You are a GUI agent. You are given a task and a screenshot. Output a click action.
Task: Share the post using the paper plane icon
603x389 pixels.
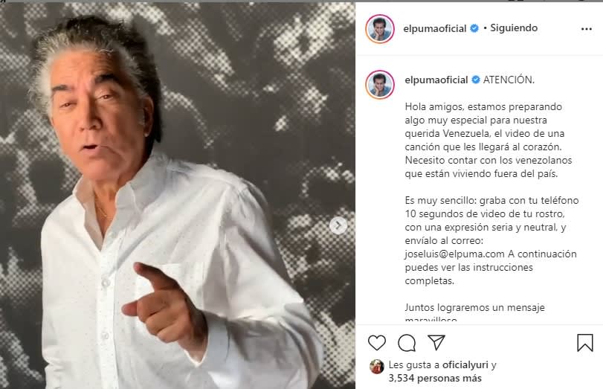coord(436,342)
